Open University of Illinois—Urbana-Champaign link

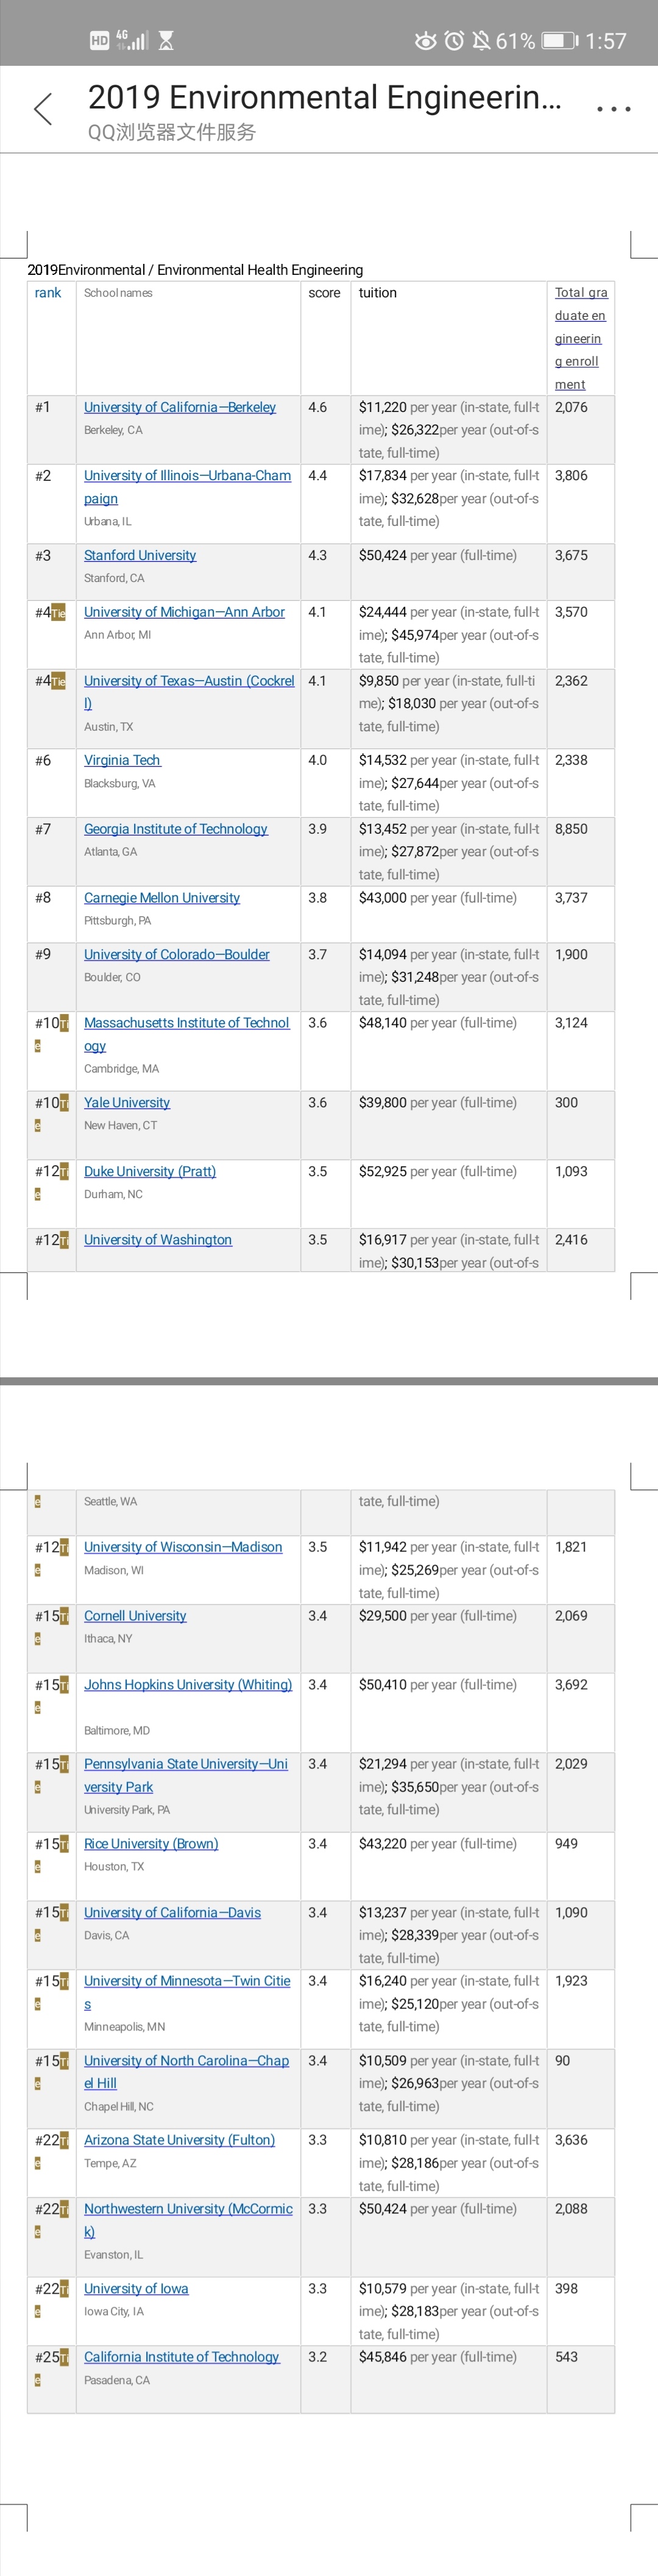coord(187,487)
